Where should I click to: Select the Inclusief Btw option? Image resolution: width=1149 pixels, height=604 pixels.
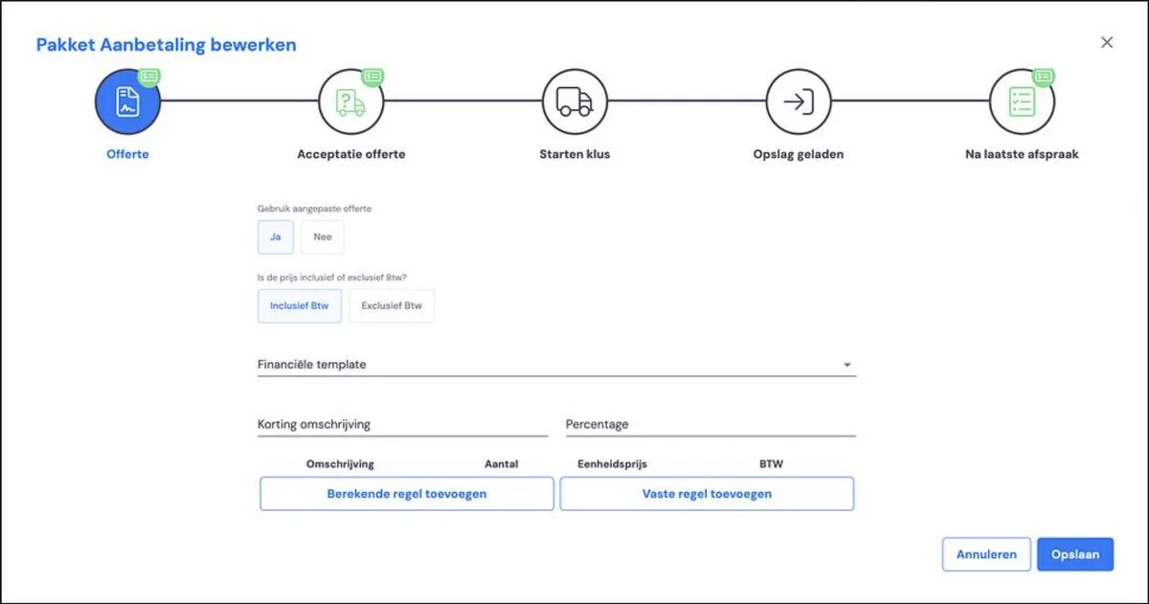[x=299, y=306]
